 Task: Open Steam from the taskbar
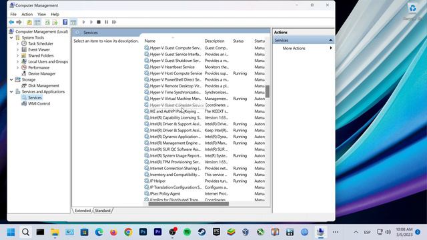click(x=201, y=232)
